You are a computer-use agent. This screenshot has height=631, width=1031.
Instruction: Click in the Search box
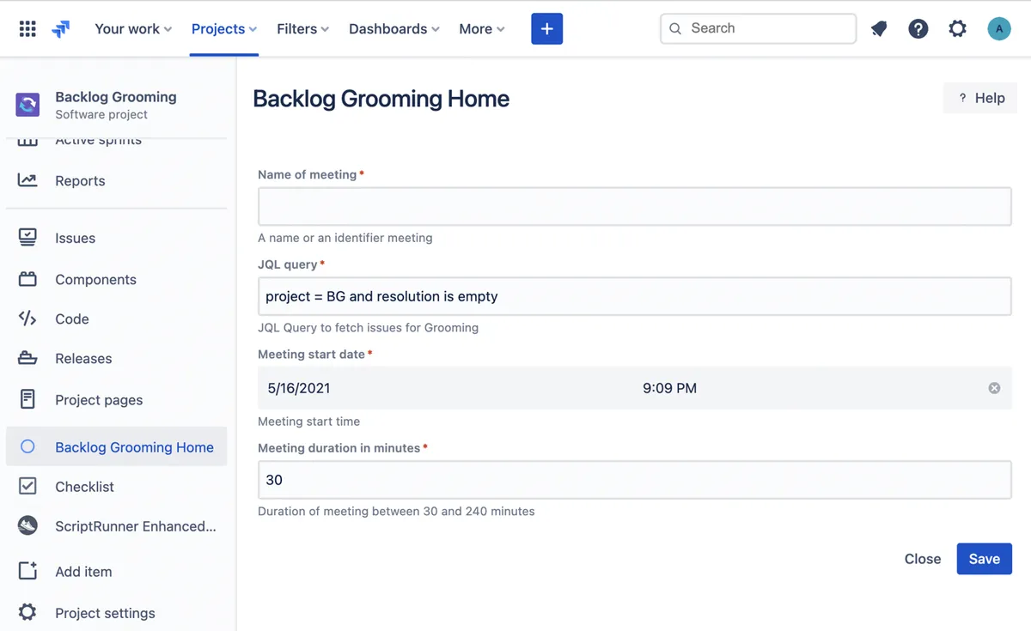[x=758, y=28]
